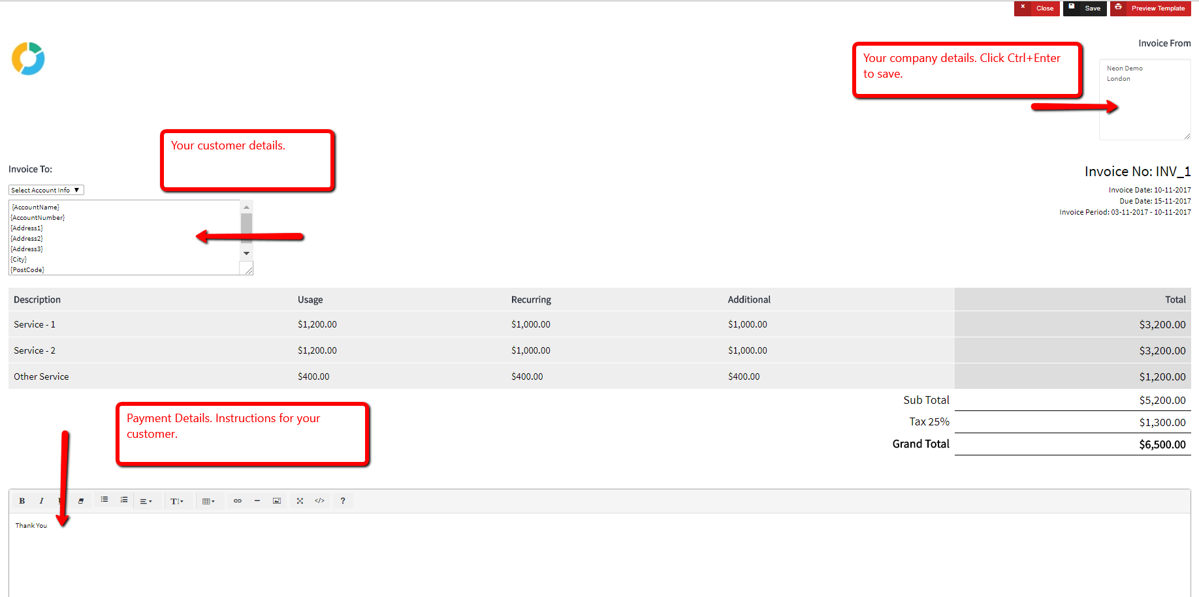This screenshot has width=1199, height=597.
Task: Insert a hyperlink via link icon
Action: [238, 501]
